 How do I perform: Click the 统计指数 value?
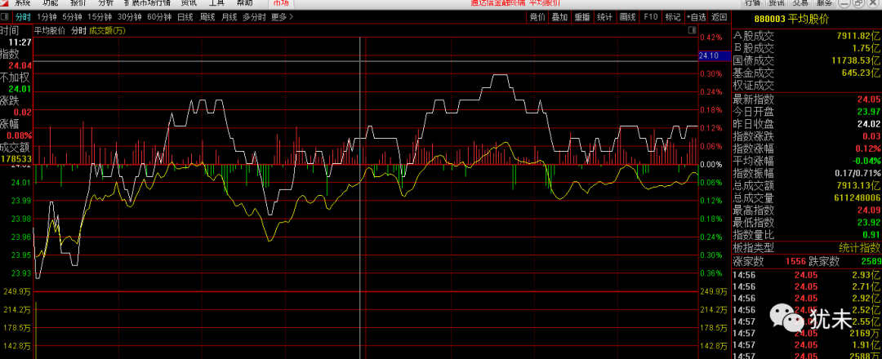[x=859, y=248]
